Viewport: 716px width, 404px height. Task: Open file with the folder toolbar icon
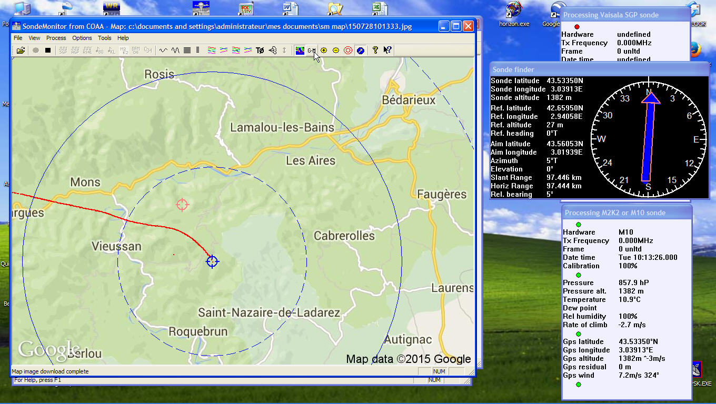tap(21, 50)
